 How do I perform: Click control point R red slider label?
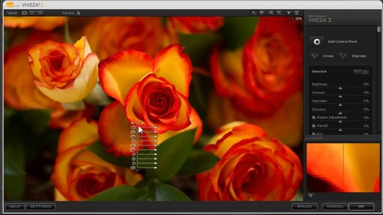point(133,154)
